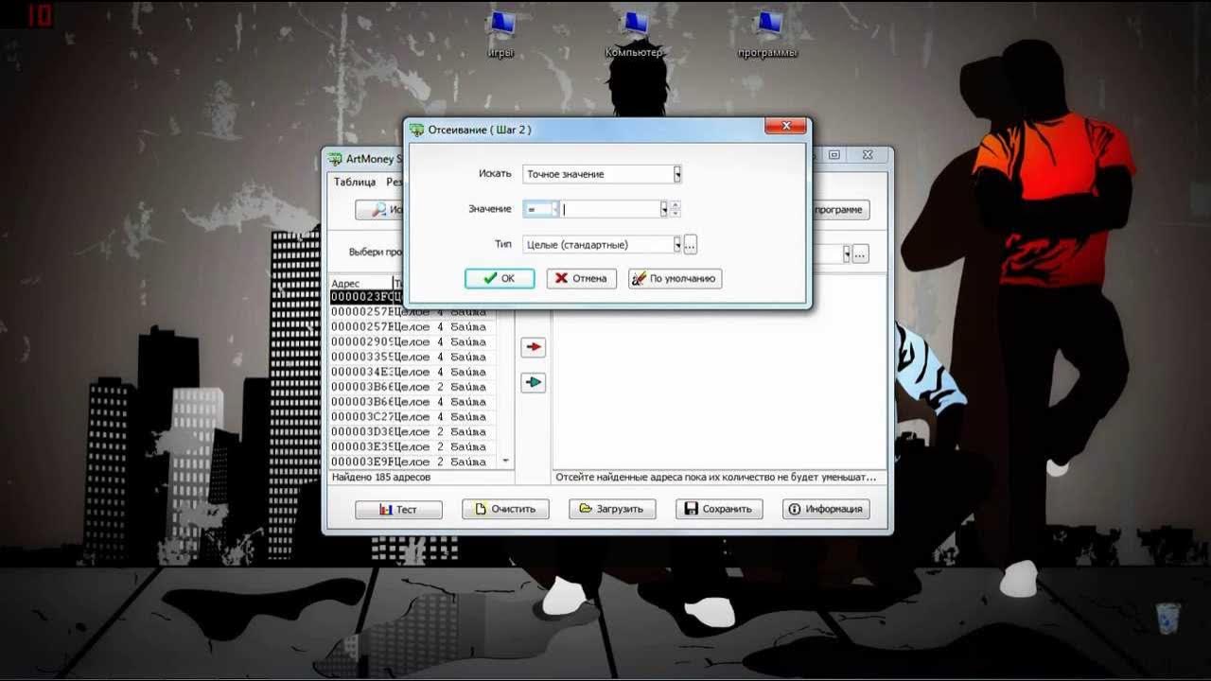The image size is (1211, 681).
Task: Select the Recycle Bin desktop icon
Action: coord(1168,619)
